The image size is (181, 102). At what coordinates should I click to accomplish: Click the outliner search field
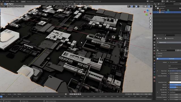[168, 4]
